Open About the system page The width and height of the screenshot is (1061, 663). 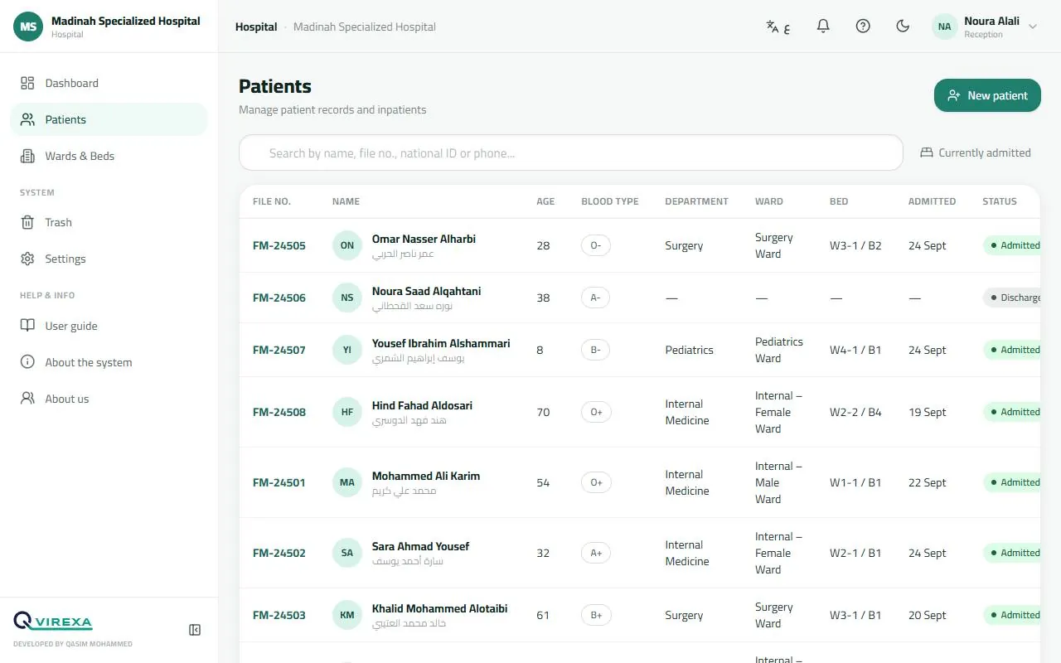tap(109, 362)
